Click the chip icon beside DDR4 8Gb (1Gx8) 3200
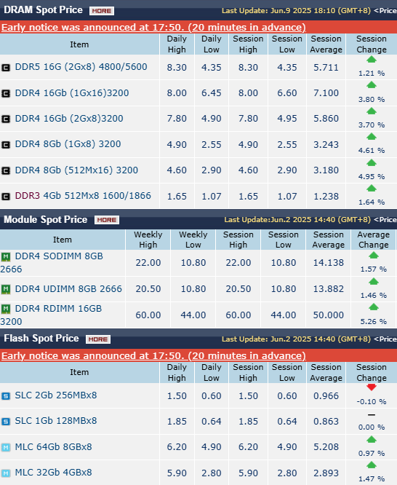Viewport: 397px width, 485px height. coord(6,145)
